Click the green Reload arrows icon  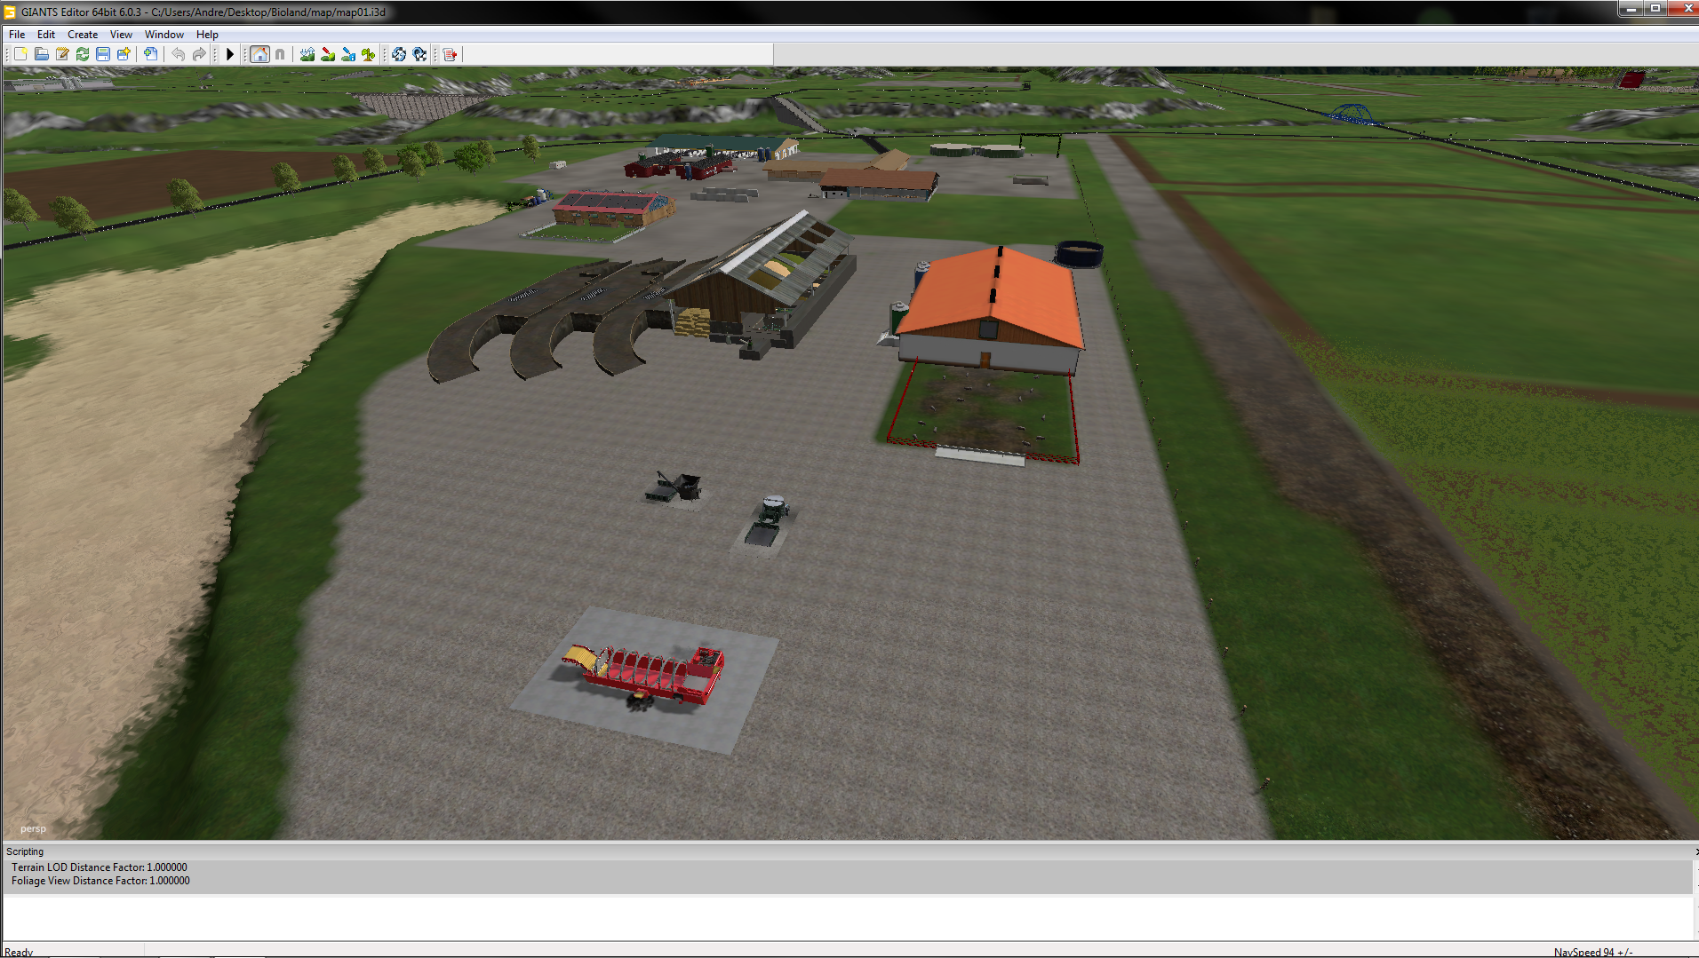click(x=83, y=54)
